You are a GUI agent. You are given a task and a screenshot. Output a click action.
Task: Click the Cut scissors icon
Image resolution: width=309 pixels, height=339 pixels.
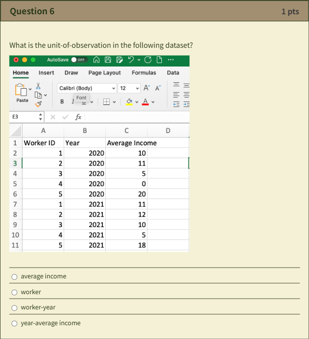(x=38, y=86)
